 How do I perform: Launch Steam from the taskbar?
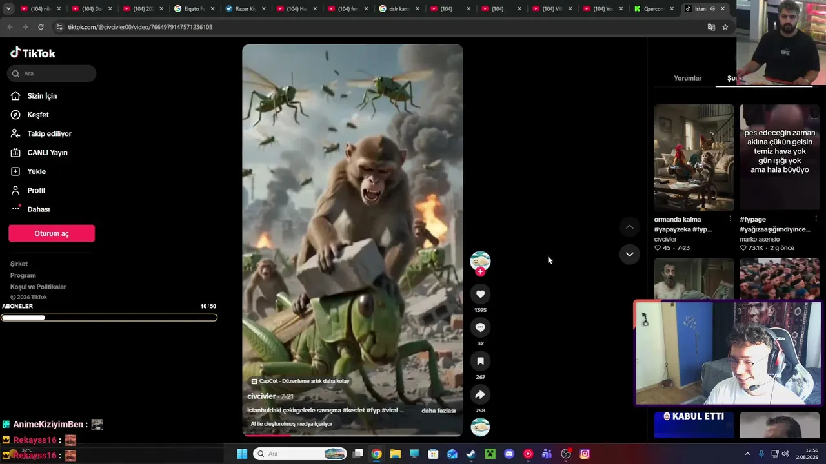point(471,454)
